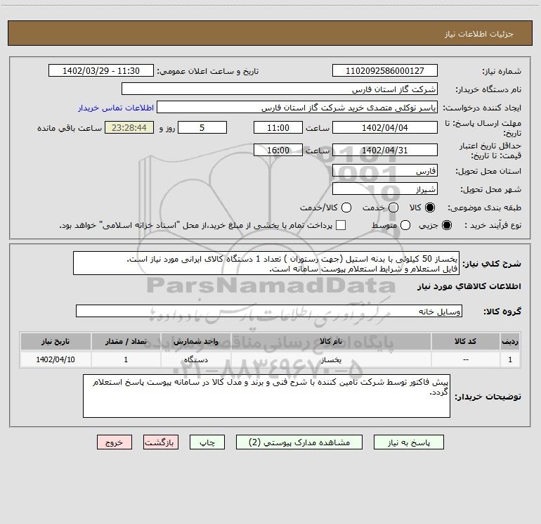Click the request creator field یاسر توکلی
This screenshot has width=541, height=524.
pyautogui.click(x=297, y=108)
